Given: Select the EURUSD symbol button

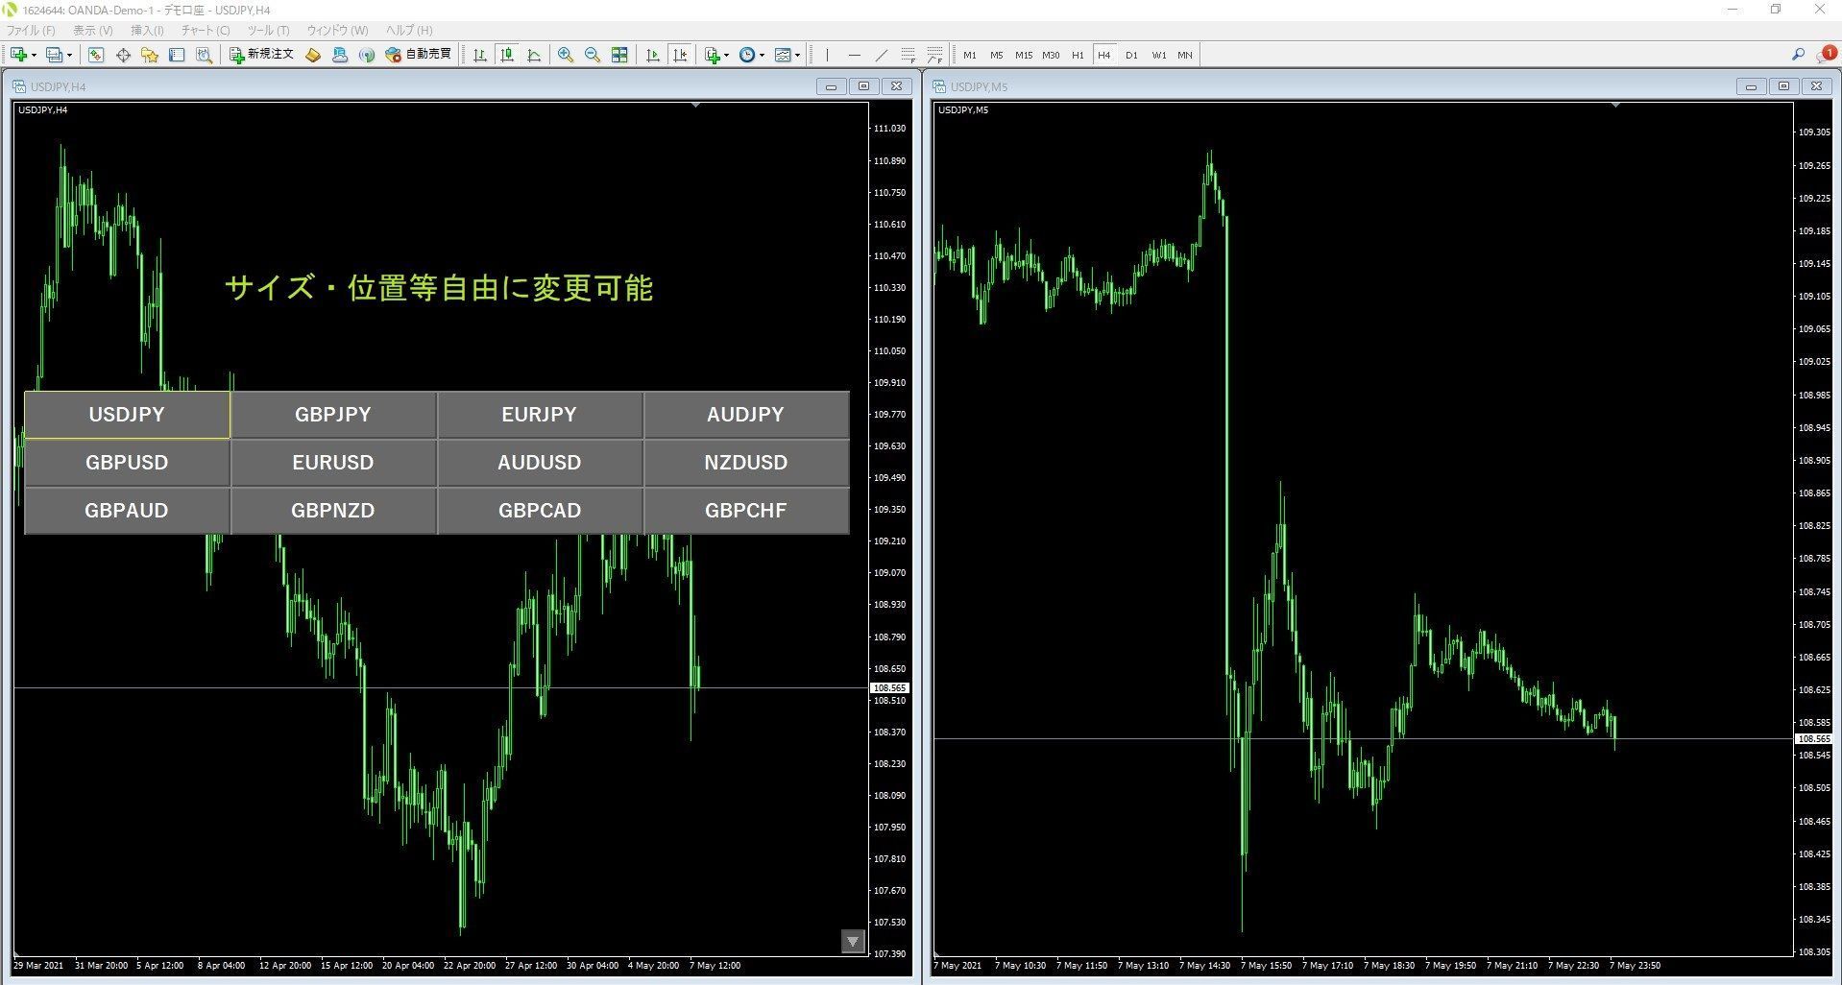Looking at the screenshot, I should pyautogui.click(x=333, y=463).
